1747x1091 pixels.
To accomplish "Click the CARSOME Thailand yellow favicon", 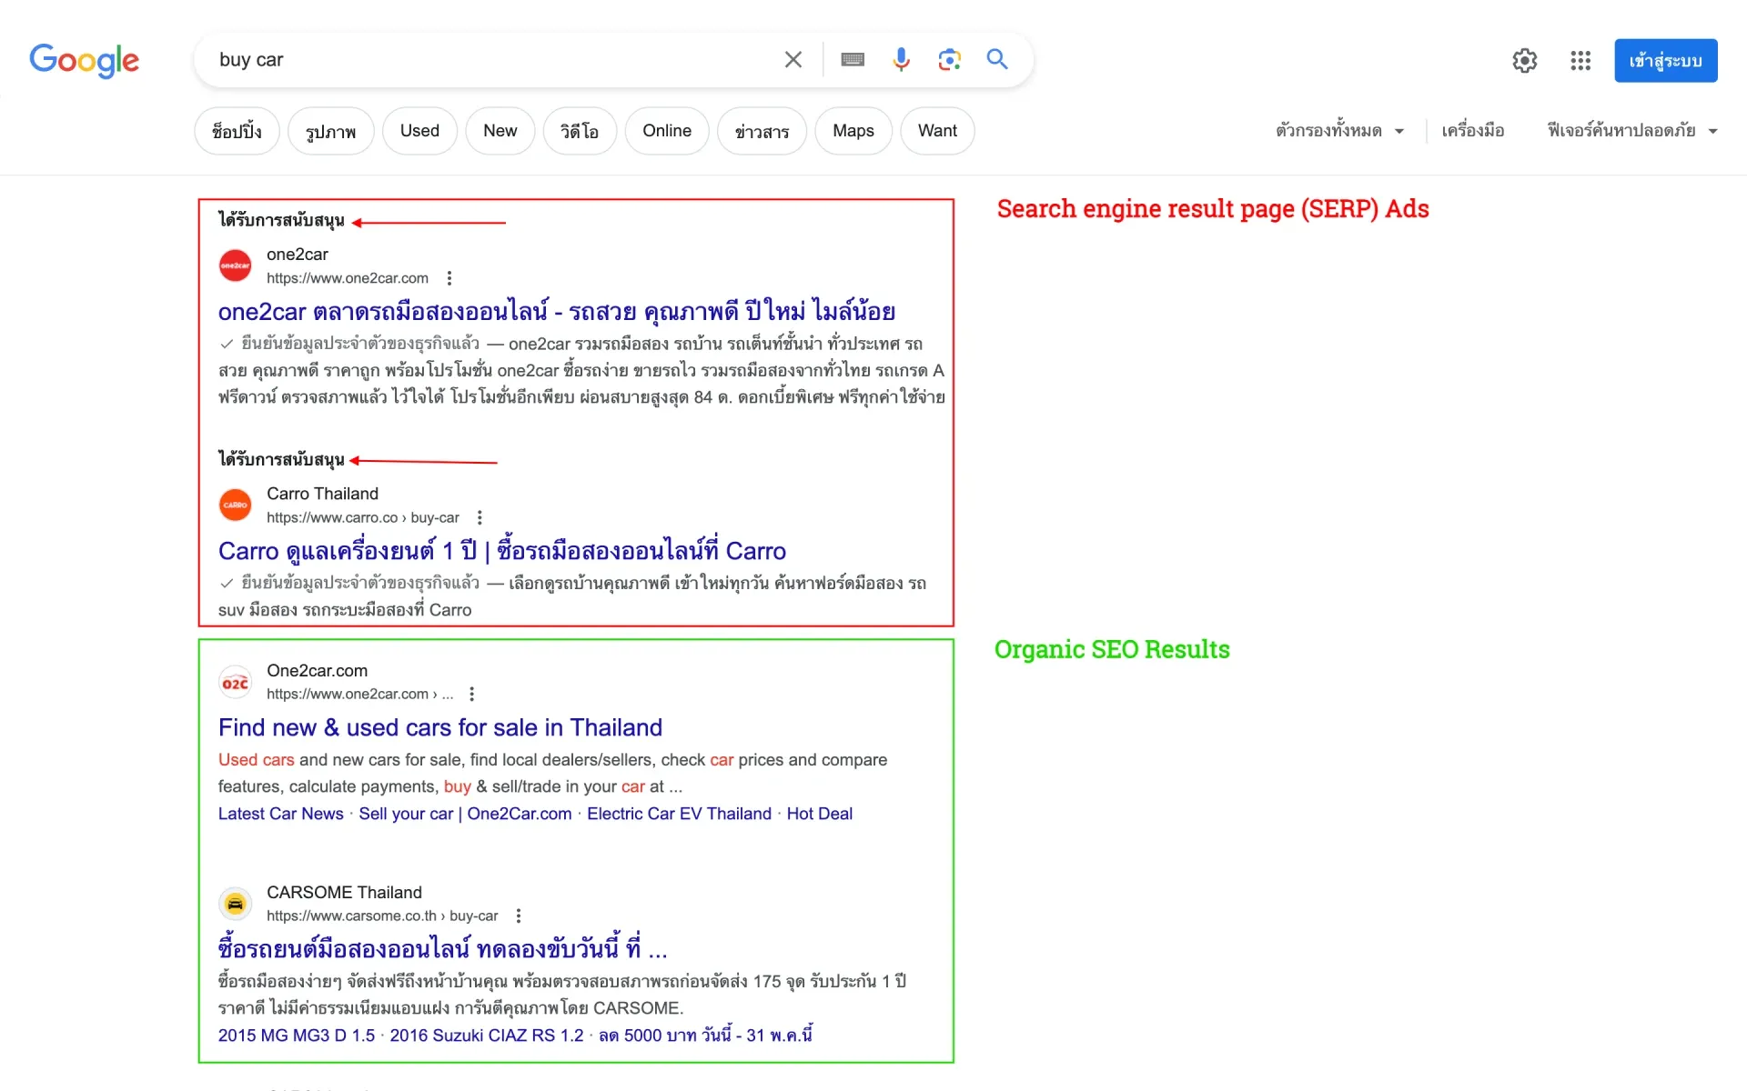I will pyautogui.click(x=236, y=904).
